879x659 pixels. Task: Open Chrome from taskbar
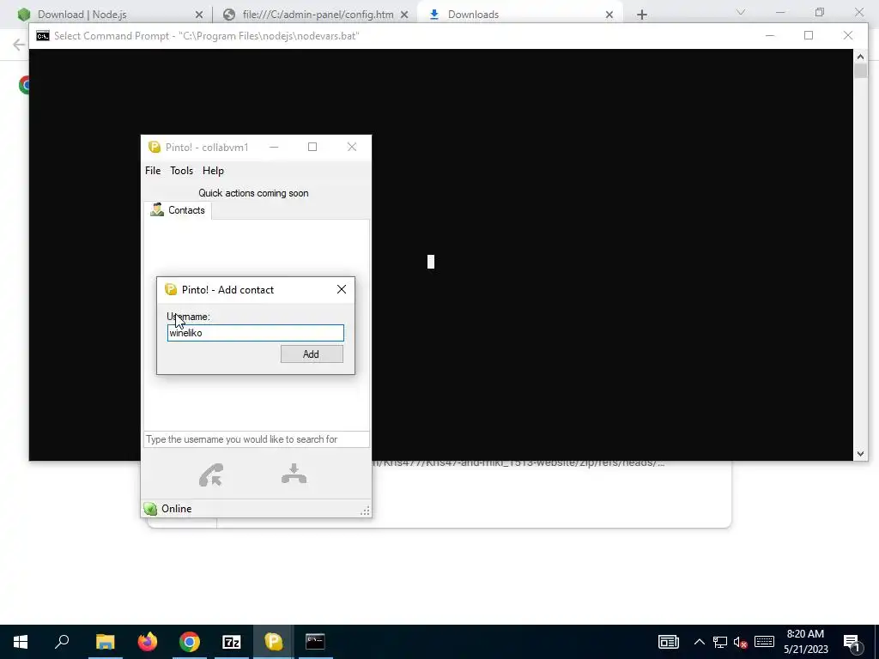(190, 642)
